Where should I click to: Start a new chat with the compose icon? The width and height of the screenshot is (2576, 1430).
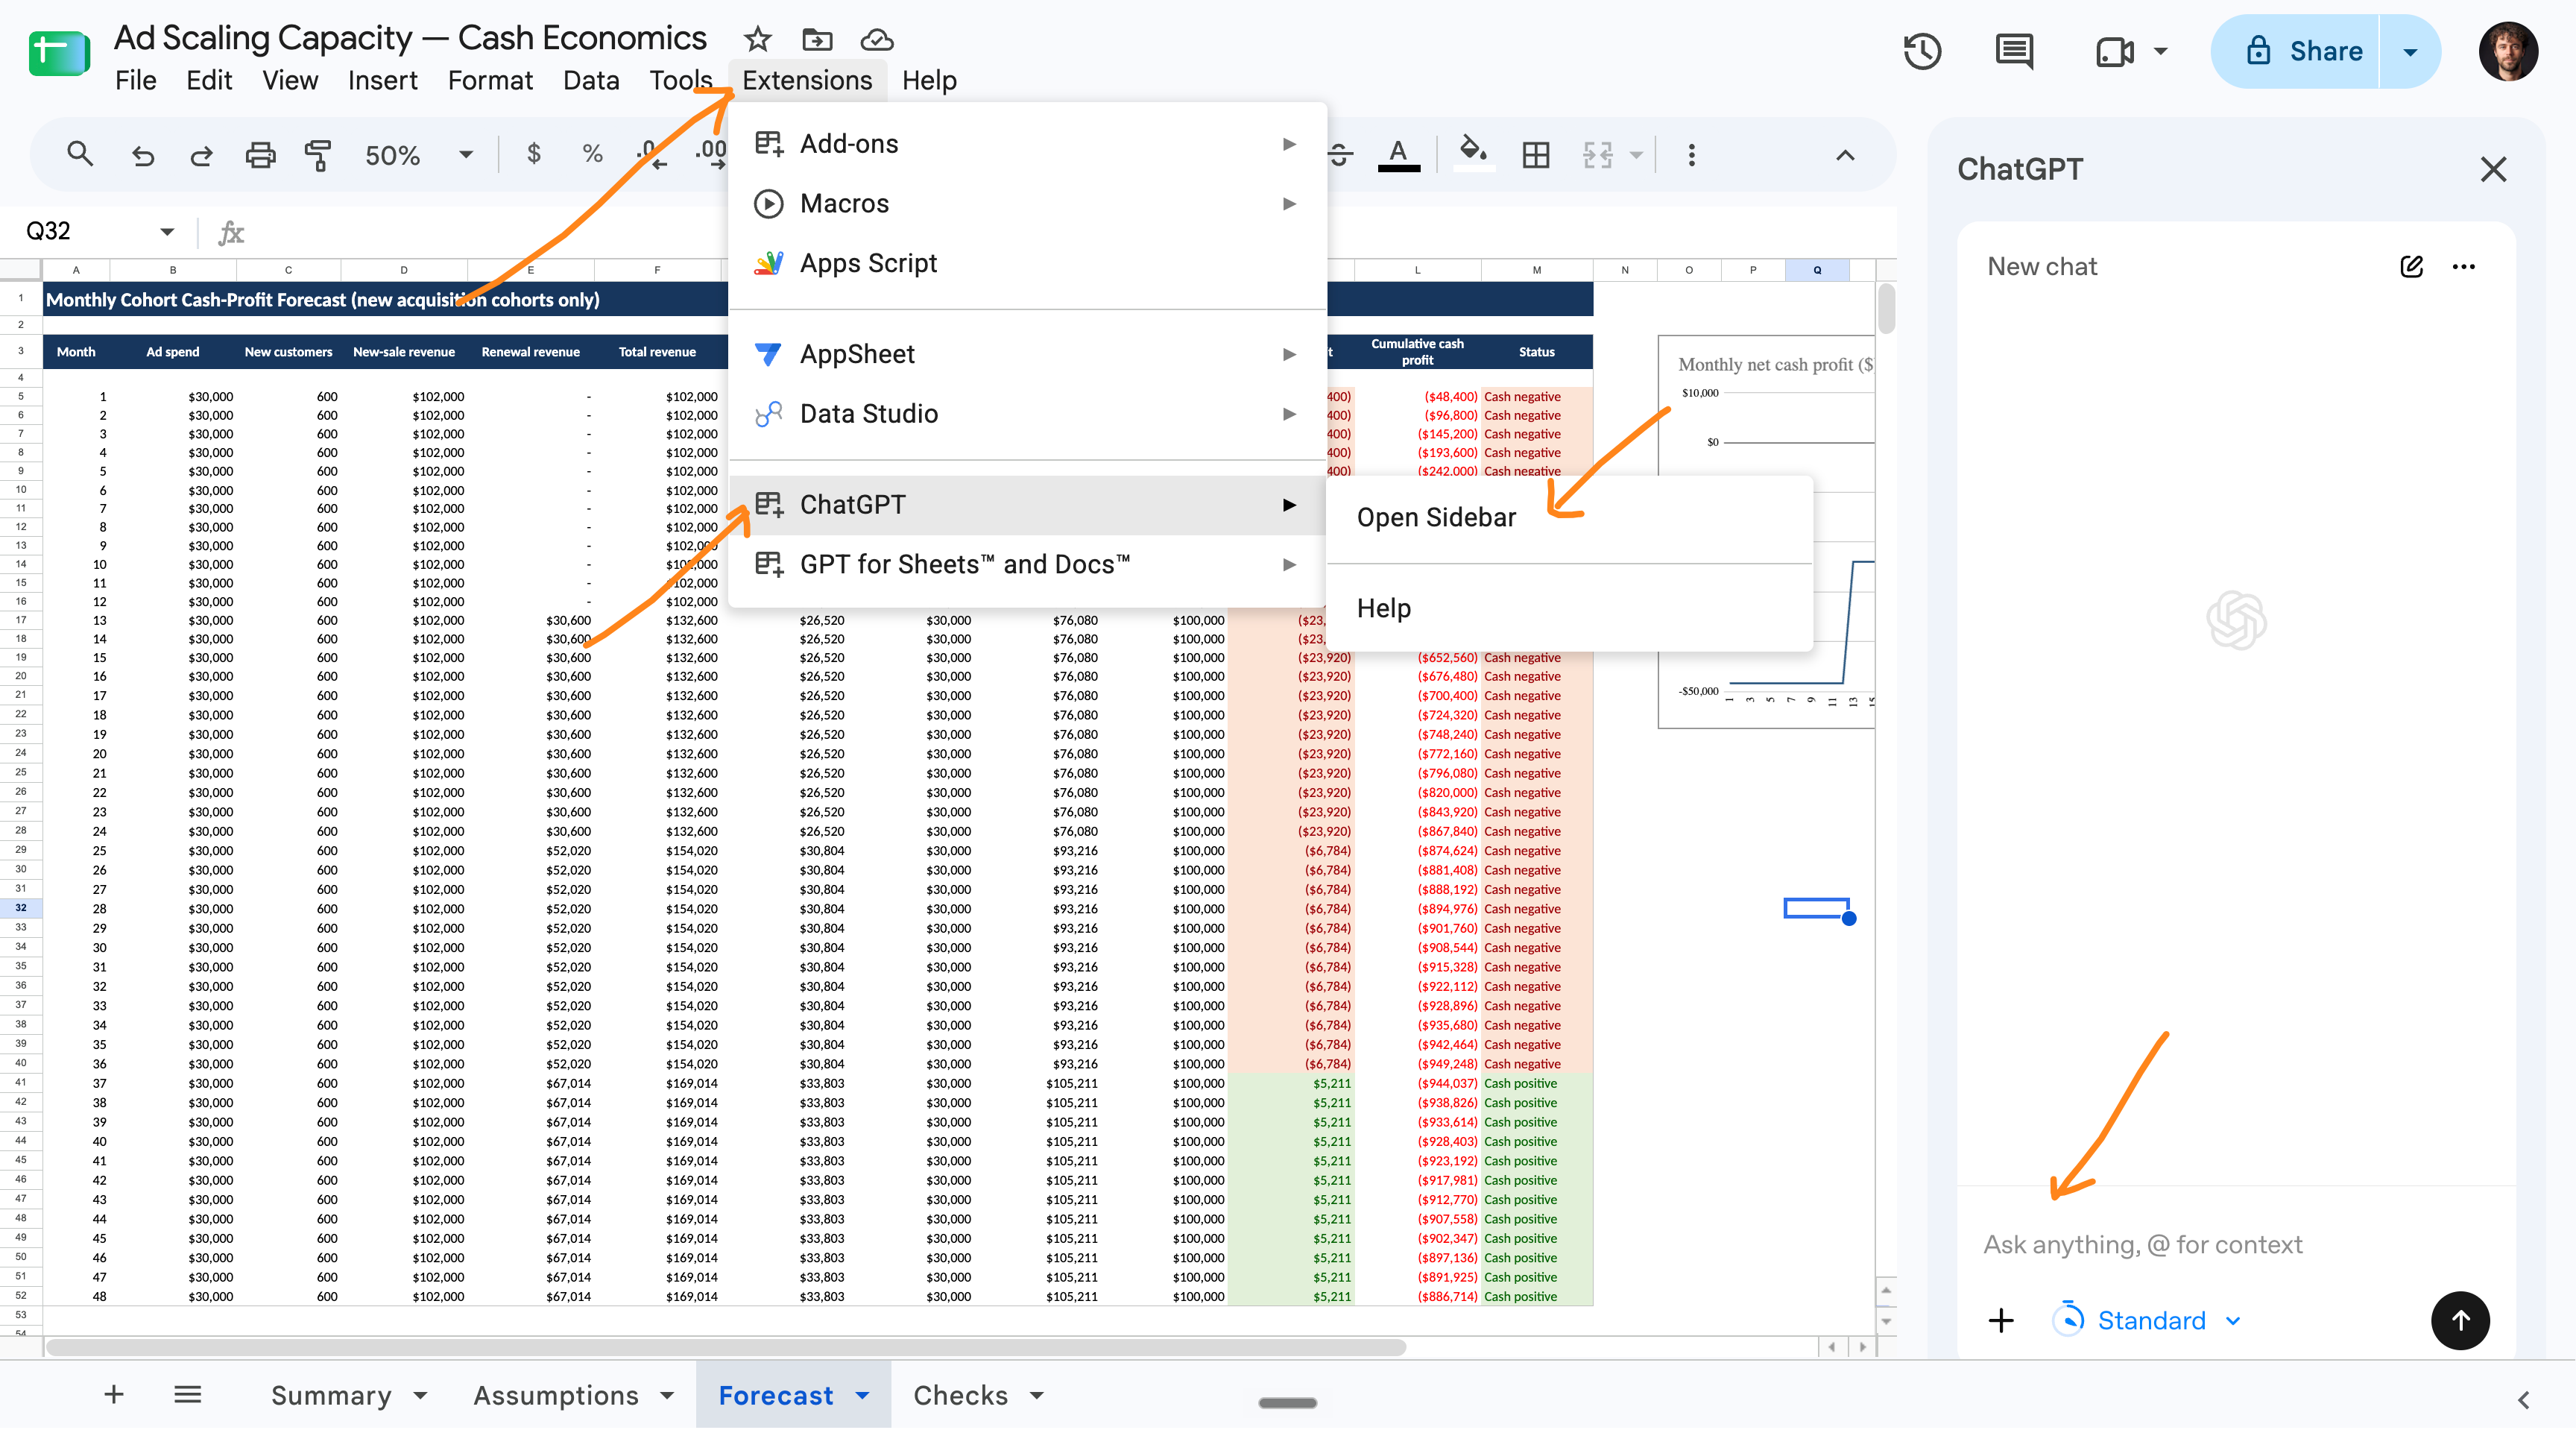coord(2411,266)
